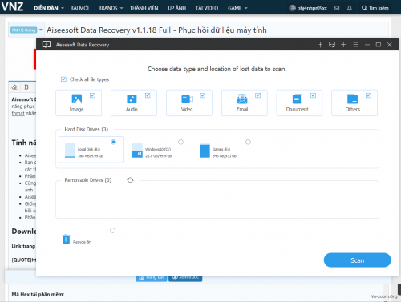The image size is (401, 302).
Task: Select the Recycle Bin radio button
Action: [113, 230]
